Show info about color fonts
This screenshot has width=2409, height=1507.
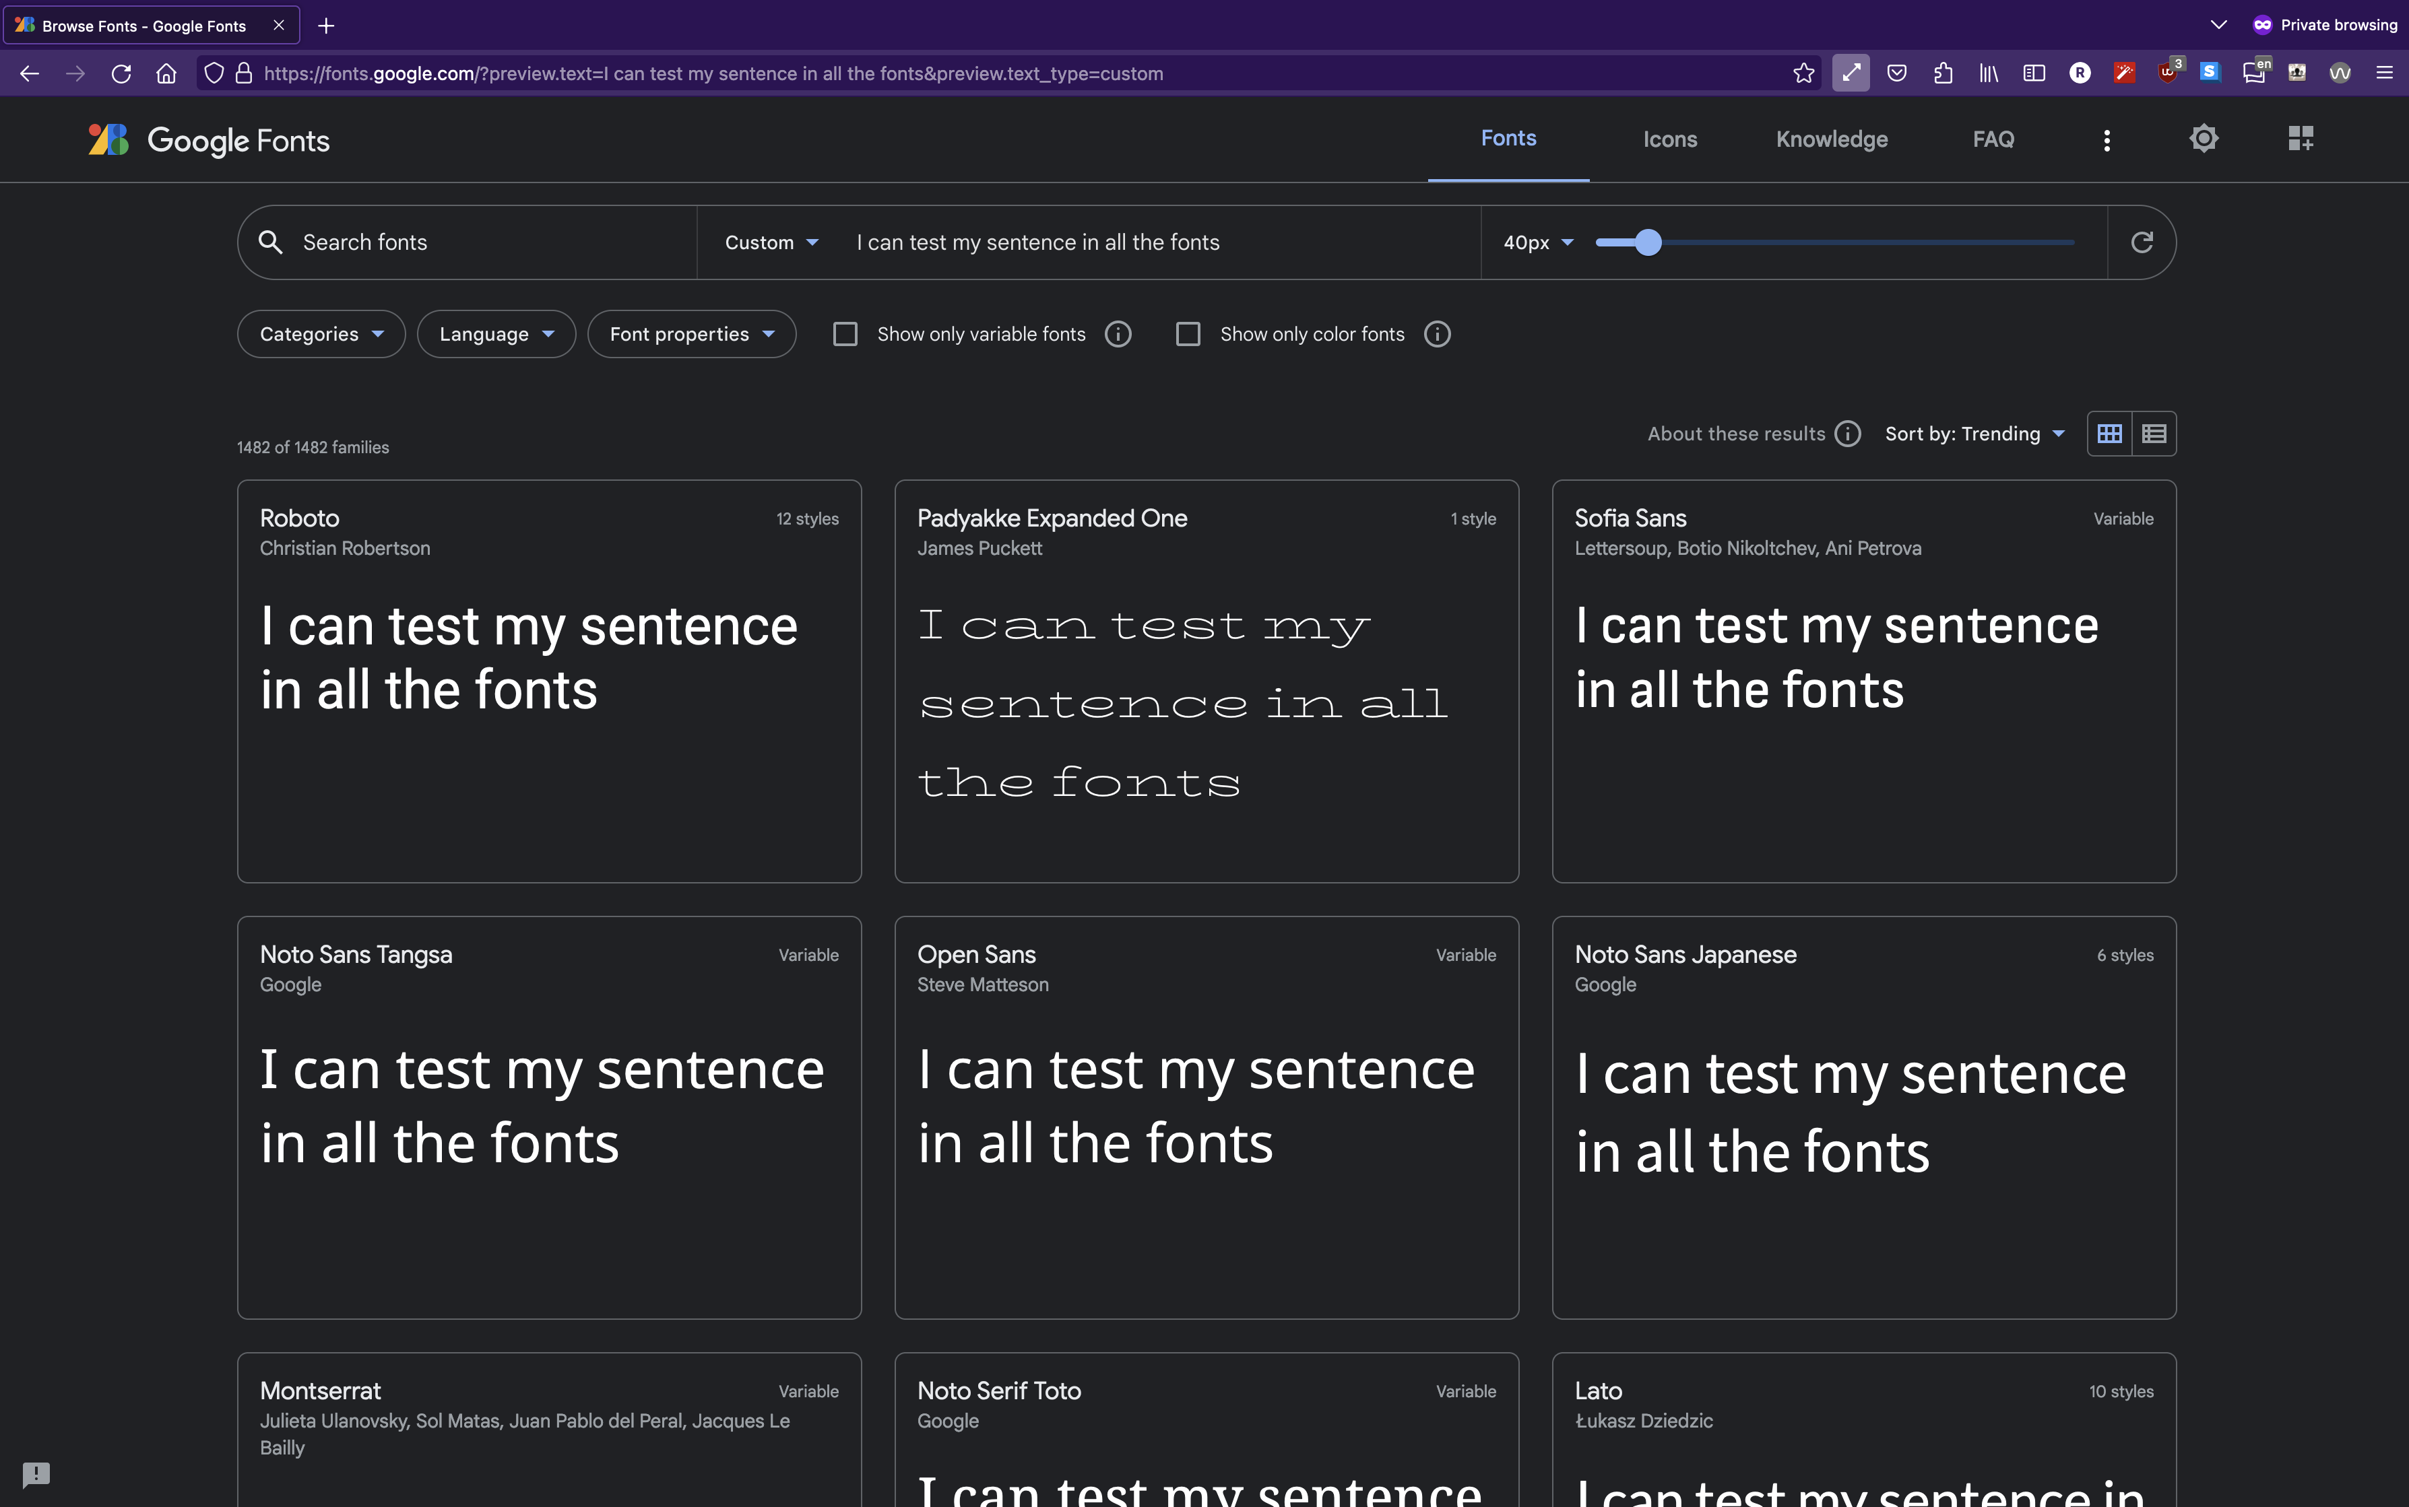[x=1437, y=334]
